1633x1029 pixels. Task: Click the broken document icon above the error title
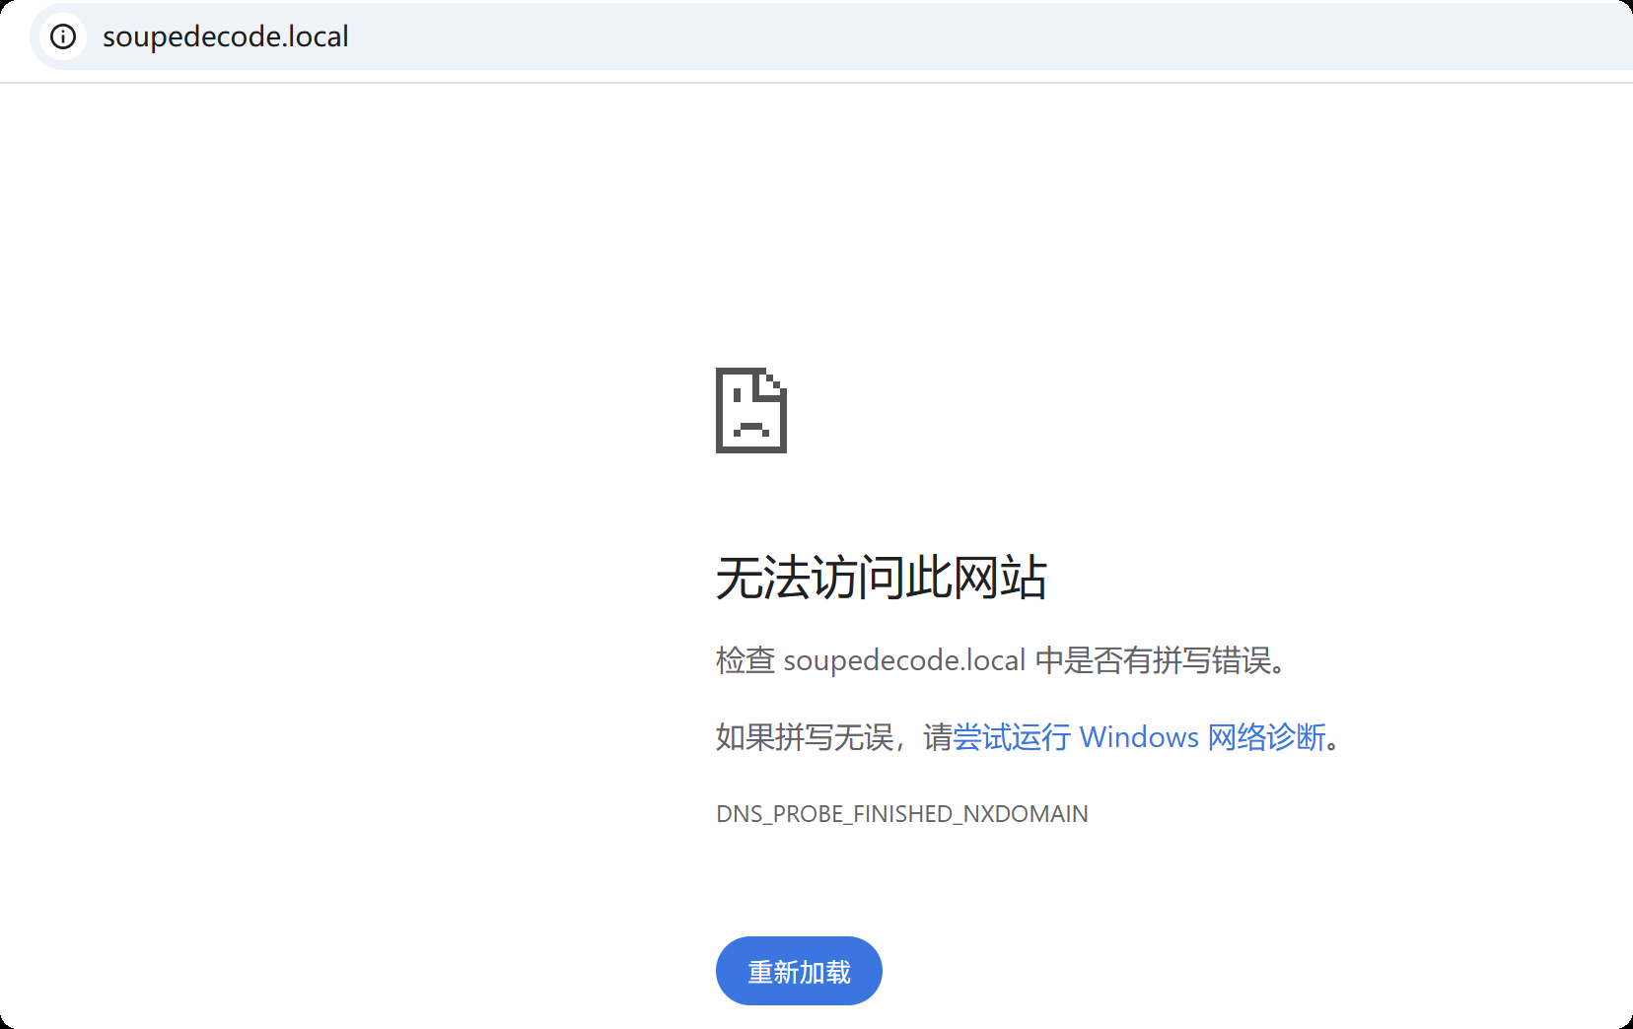tap(749, 409)
